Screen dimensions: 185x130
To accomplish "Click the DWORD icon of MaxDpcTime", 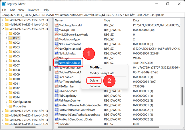I will pos(57,30).
